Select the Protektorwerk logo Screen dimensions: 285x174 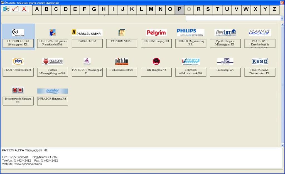click(18, 90)
